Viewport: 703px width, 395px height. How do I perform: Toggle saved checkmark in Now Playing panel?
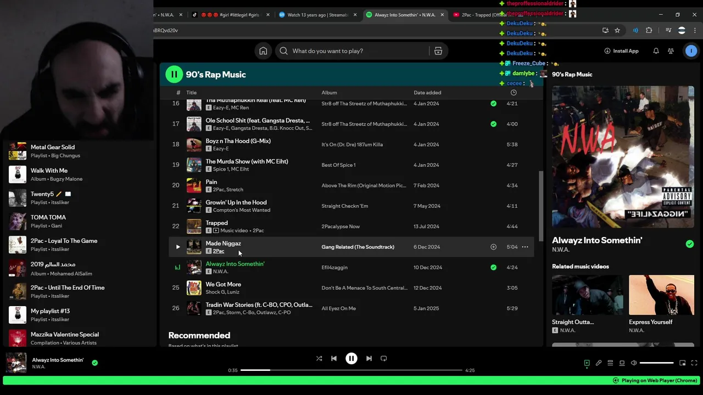tap(690, 244)
